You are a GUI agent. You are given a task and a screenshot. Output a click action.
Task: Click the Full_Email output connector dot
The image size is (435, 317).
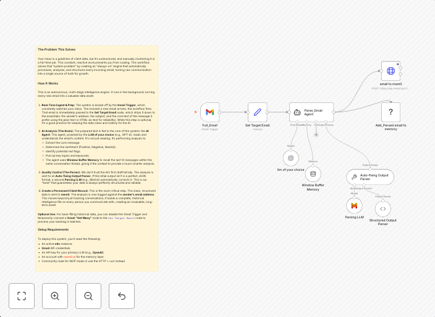click(x=219, y=112)
